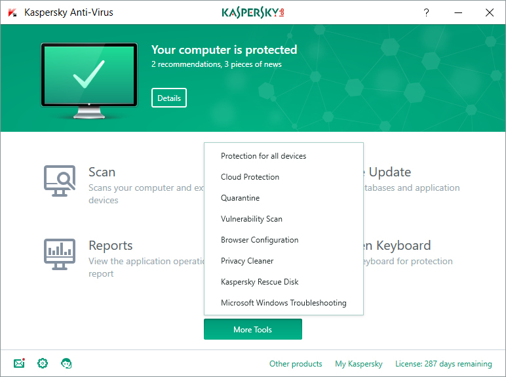Open Quarantine from the tools menu
Screen dimensions: 506x377
[240, 198]
